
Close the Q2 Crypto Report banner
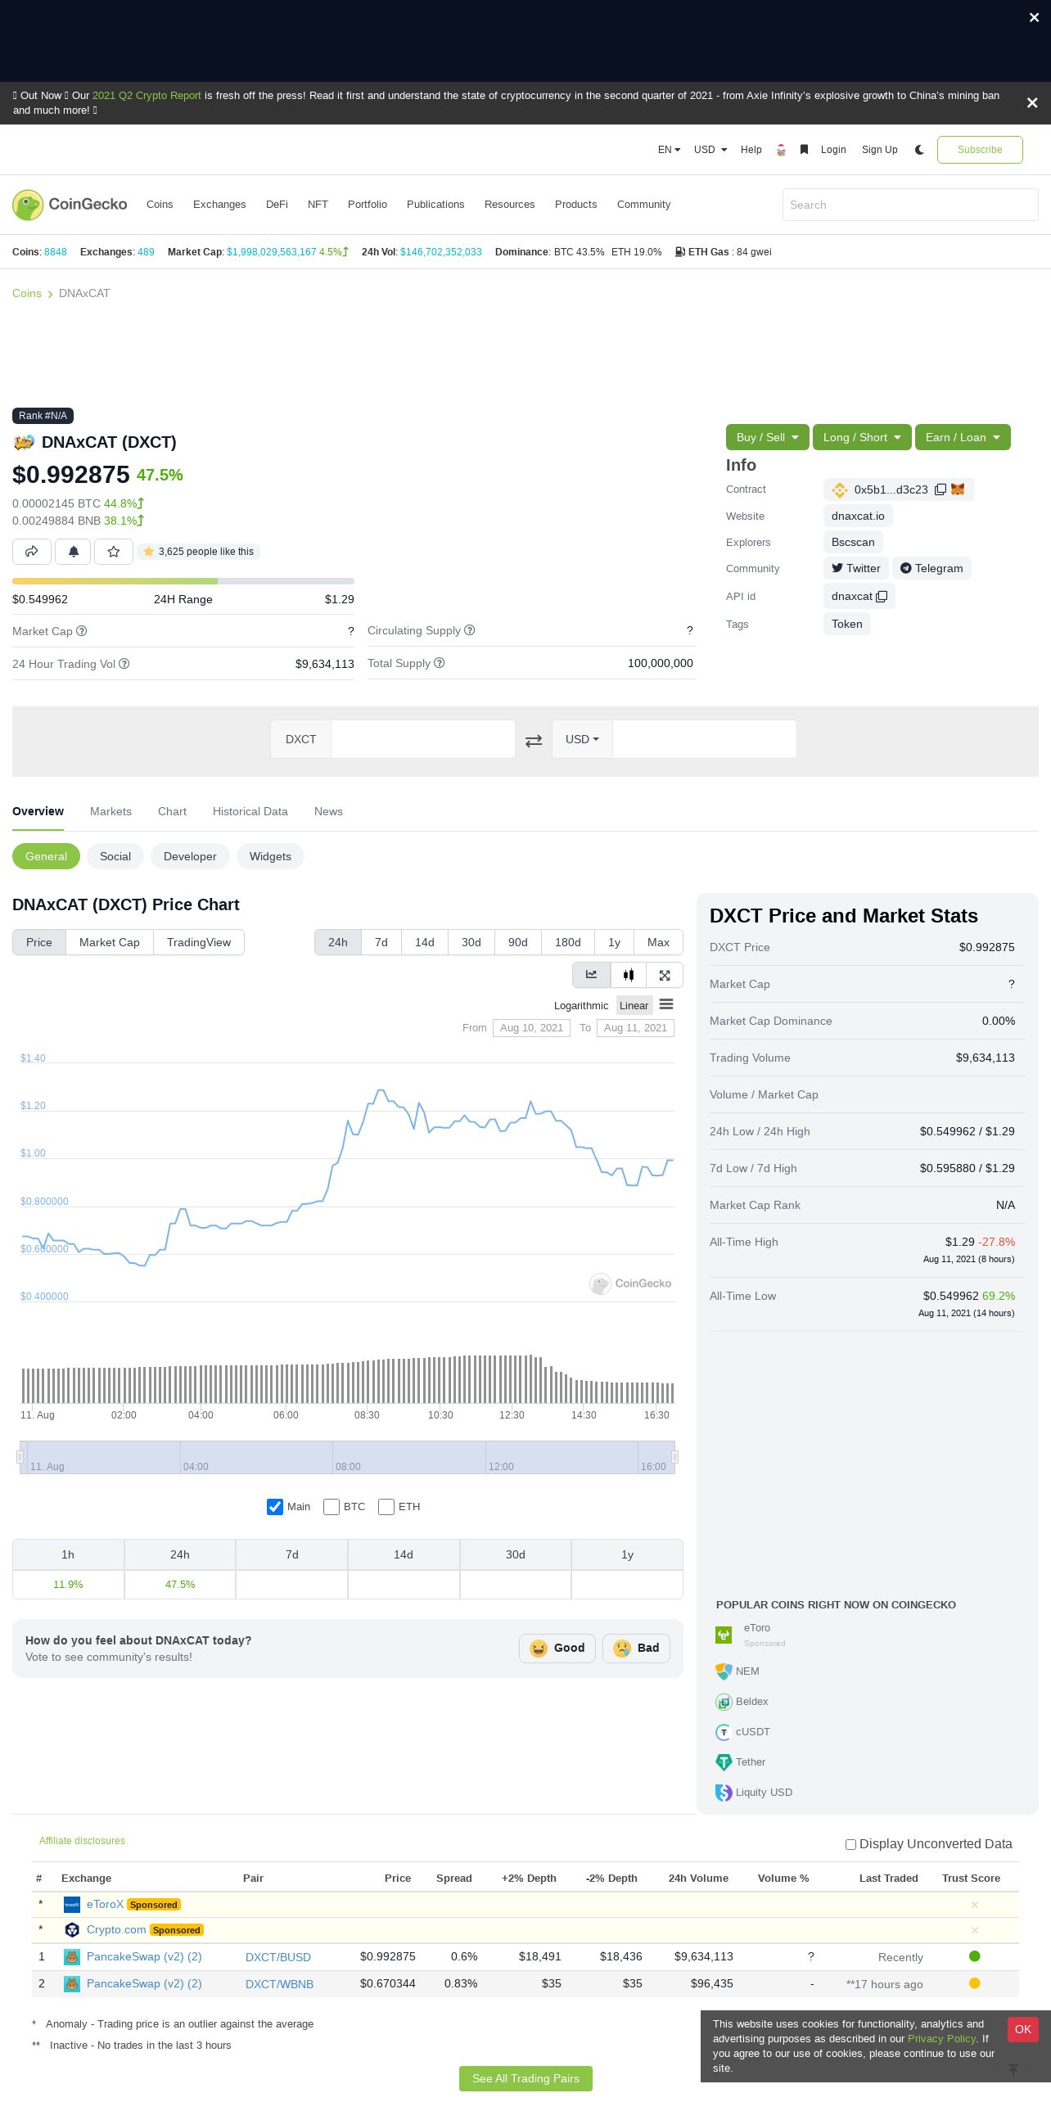tap(1032, 102)
